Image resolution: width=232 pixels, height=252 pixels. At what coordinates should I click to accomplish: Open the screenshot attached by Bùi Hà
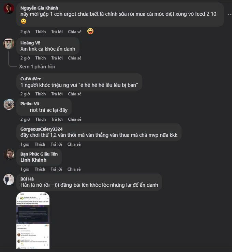33,221
